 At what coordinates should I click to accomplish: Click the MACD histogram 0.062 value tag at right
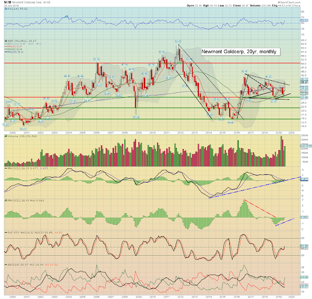[304, 217]
